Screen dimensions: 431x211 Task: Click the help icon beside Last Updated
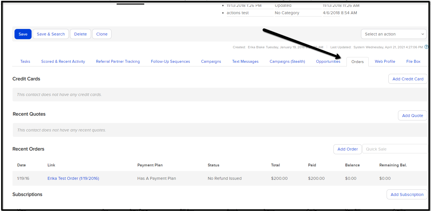click(426, 47)
